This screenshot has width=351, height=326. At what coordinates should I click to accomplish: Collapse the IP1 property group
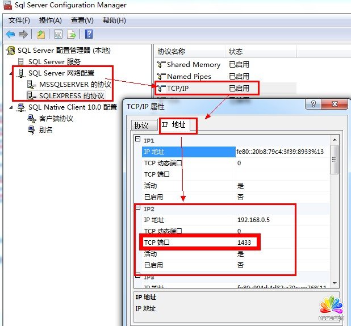pyautogui.click(x=137, y=140)
